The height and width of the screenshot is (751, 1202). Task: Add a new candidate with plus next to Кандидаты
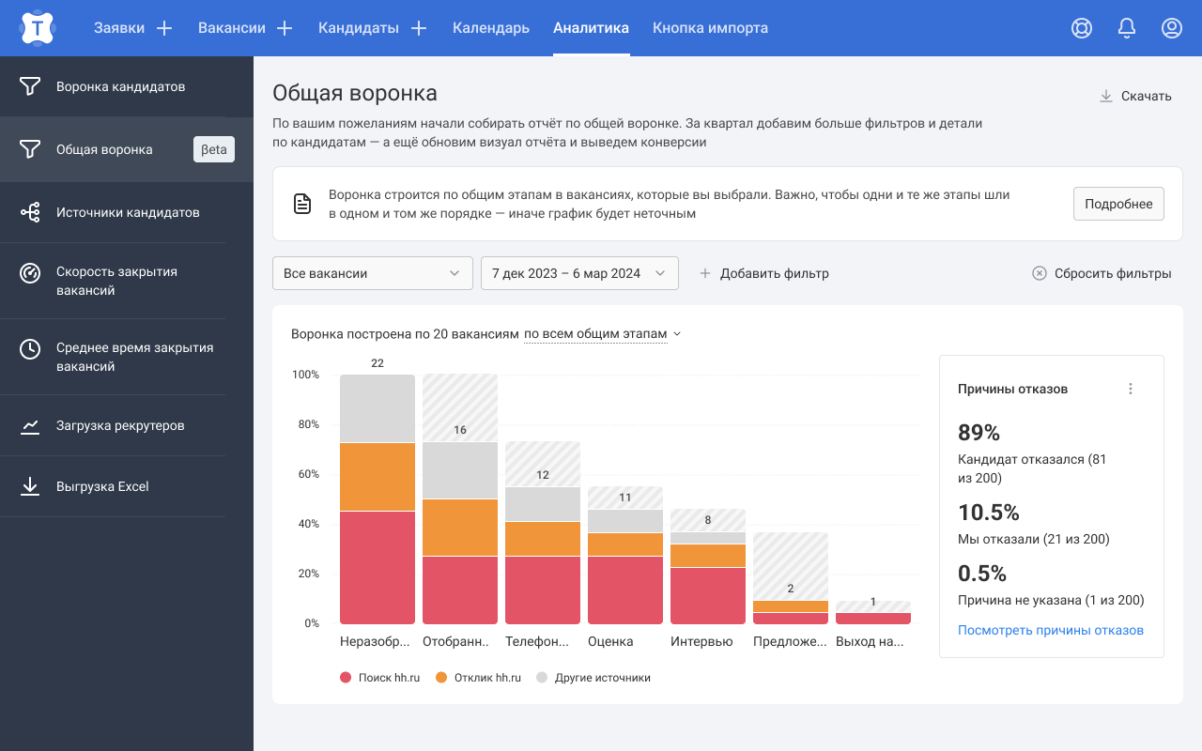coord(419,28)
